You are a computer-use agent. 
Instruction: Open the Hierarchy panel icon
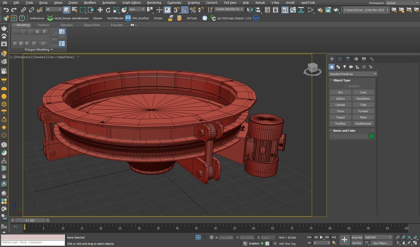click(x=348, y=59)
